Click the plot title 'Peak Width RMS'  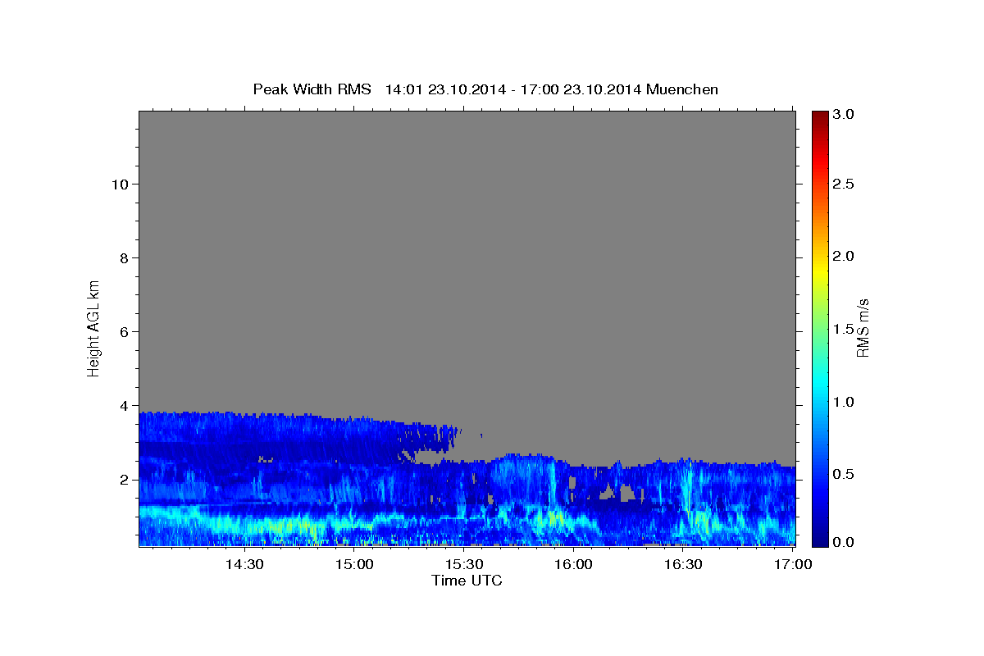click(312, 89)
